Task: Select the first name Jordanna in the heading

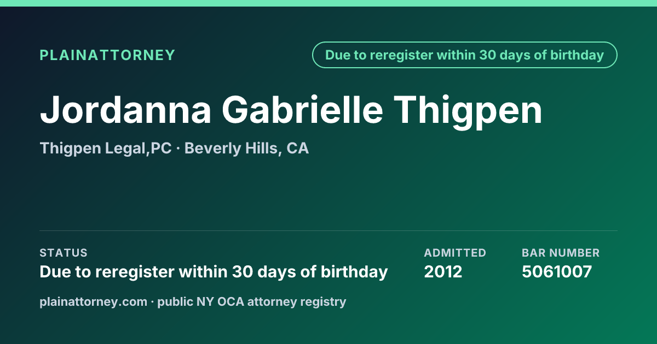Action: pyautogui.click(x=126, y=110)
